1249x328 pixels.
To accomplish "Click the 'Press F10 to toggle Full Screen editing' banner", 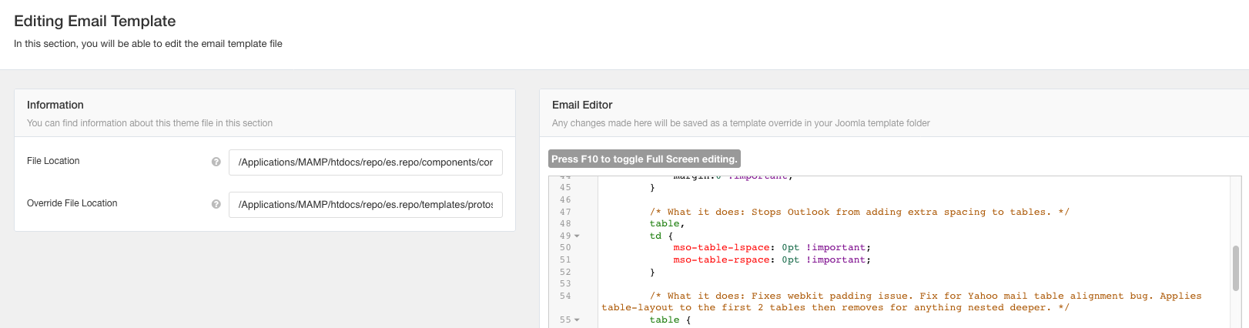I will point(645,159).
